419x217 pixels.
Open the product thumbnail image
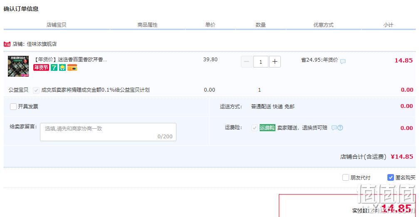click(x=18, y=66)
